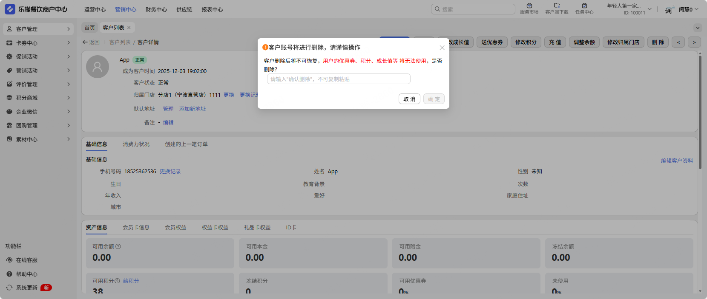Click the 删除 button in toolbar
The height and width of the screenshot is (299, 707).
[658, 42]
